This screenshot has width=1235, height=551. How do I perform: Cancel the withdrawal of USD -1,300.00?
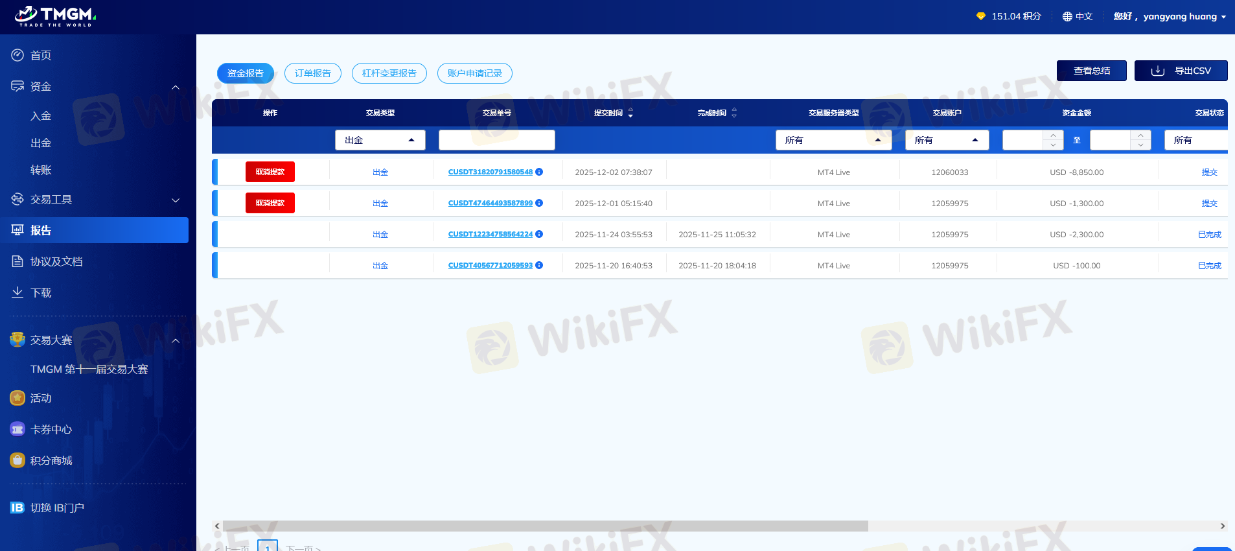click(270, 203)
